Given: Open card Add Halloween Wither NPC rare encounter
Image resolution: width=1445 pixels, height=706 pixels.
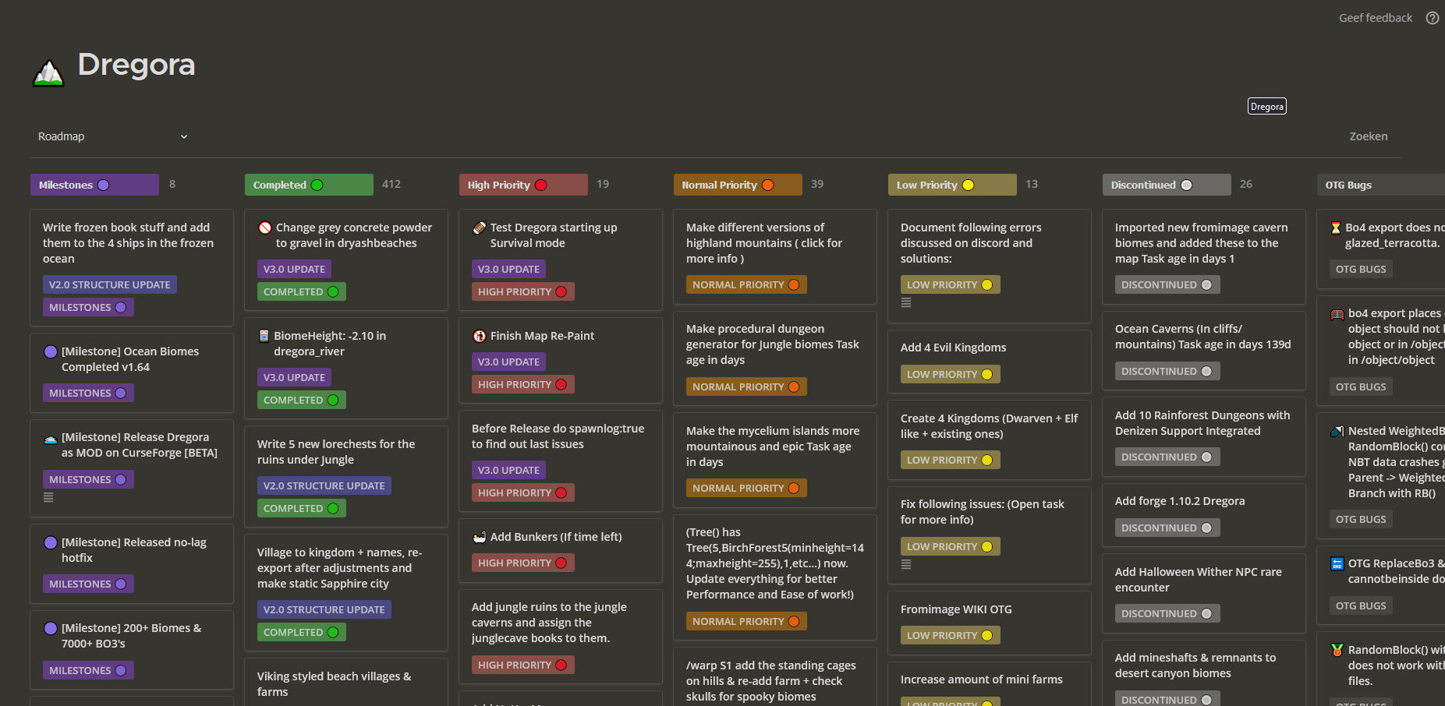Looking at the screenshot, I should pos(1204,594).
